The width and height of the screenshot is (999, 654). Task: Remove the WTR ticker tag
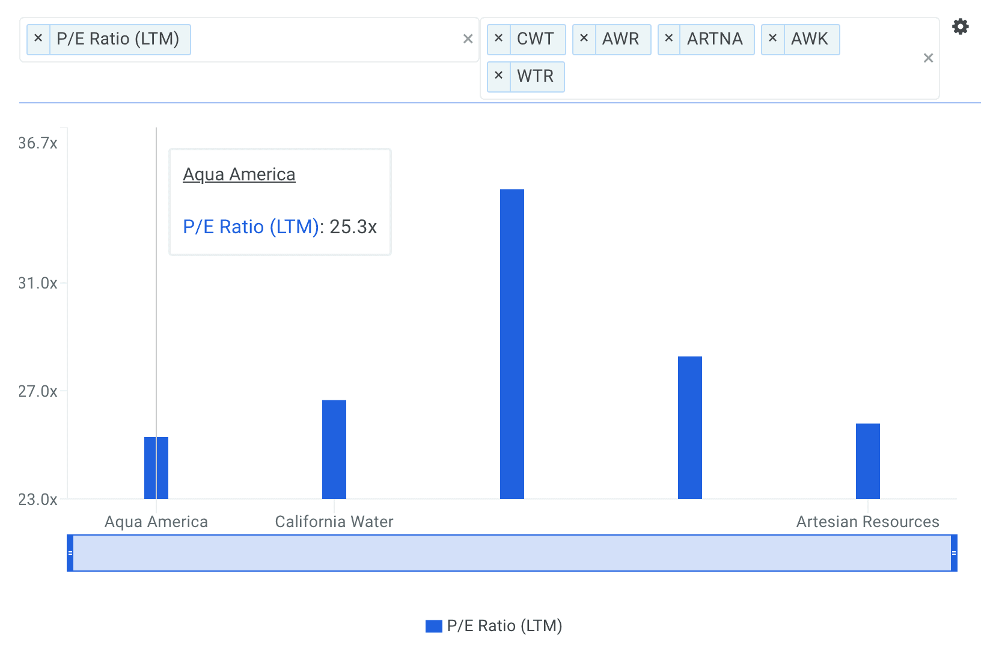click(498, 76)
